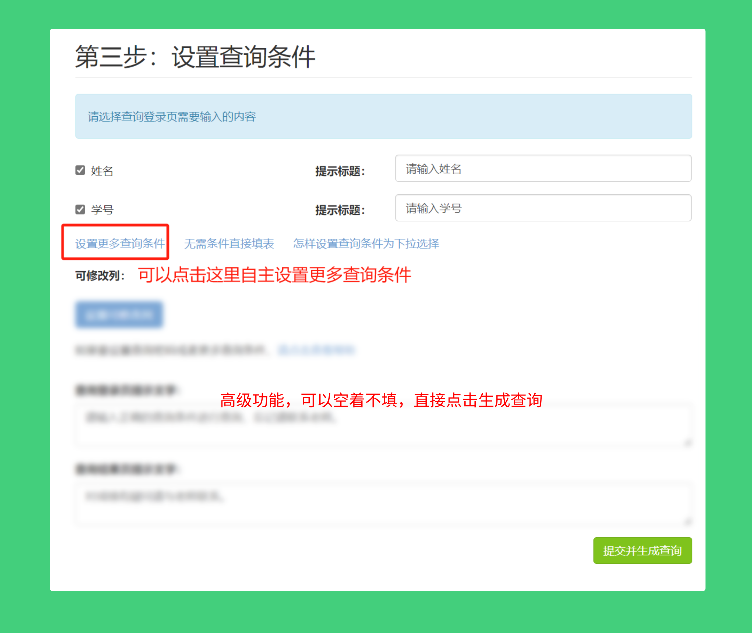752x633 pixels.
Task: Click the 提示标题 label beside 姓名
Action: pos(340,171)
